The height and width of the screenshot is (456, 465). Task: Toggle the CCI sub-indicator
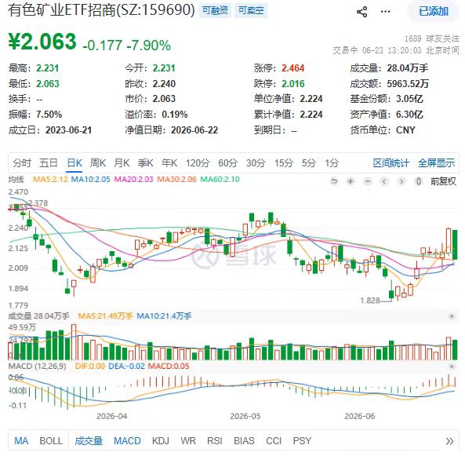tap(274, 441)
